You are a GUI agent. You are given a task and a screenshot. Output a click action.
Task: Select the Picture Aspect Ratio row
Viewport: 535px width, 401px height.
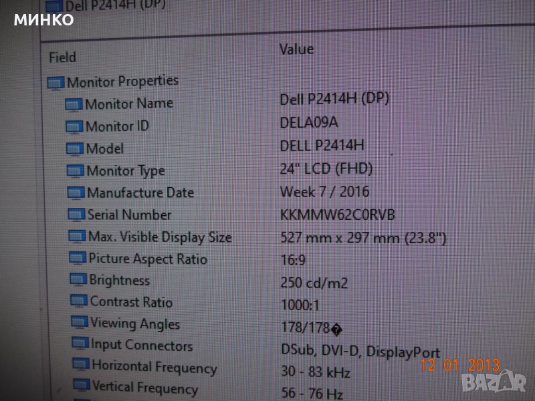(148, 259)
